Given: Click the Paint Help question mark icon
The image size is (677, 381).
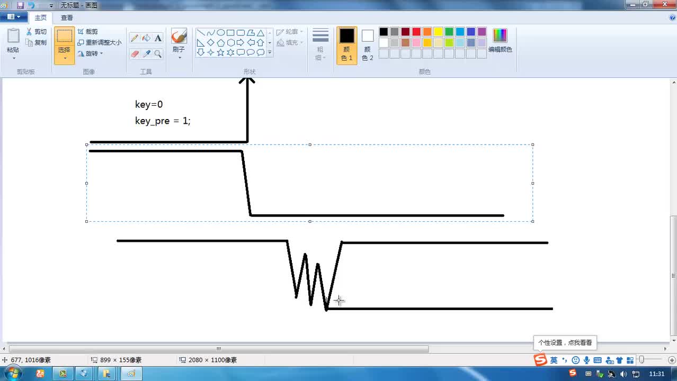Looking at the screenshot, I should click(x=672, y=17).
